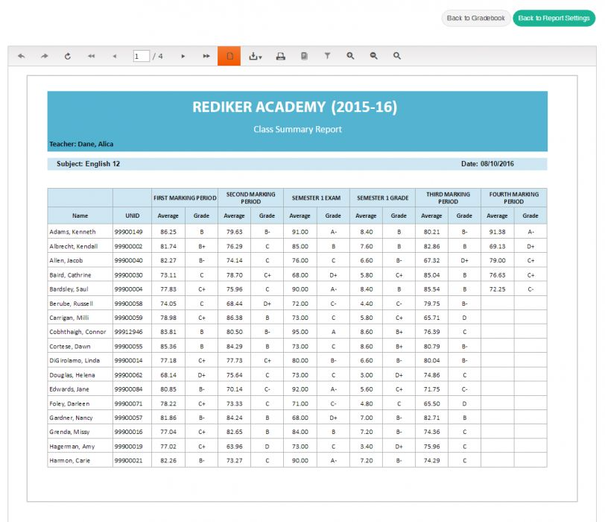605x522 pixels.
Task: Click the Class Summary Report subtitle
Action: 297,129
